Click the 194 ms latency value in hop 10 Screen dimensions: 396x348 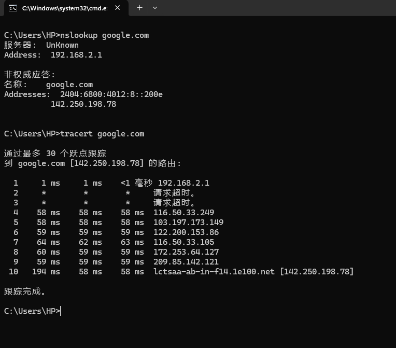tap(46, 272)
